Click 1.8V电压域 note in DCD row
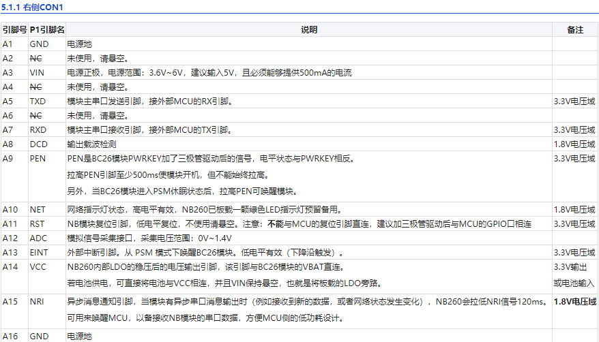Image resolution: width=599 pixels, height=342 pixels. pyautogui.click(x=574, y=144)
